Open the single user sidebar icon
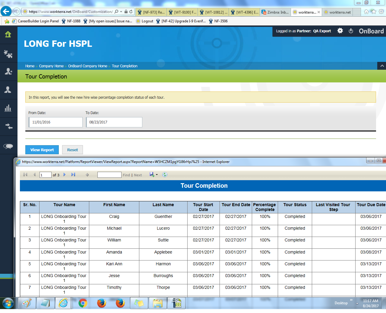Image resolution: width=386 pixels, height=313 pixels. pyautogui.click(x=8, y=90)
